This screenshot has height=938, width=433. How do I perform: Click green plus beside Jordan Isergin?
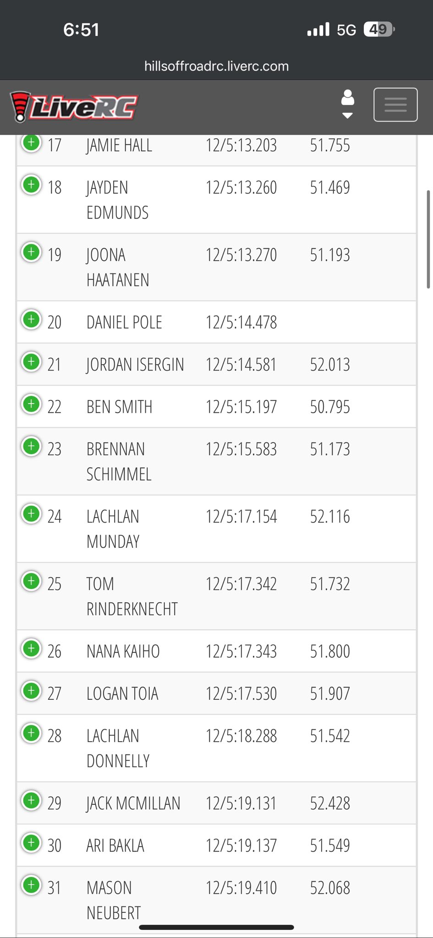tap(31, 362)
